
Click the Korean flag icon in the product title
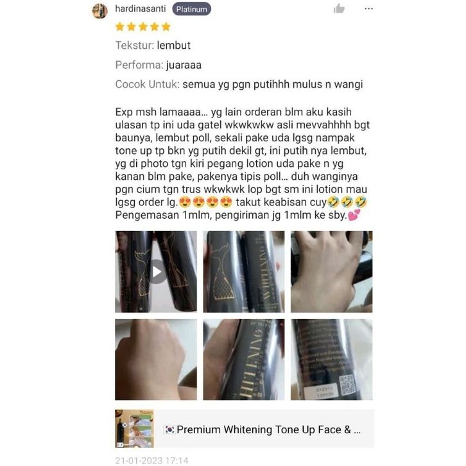click(169, 429)
